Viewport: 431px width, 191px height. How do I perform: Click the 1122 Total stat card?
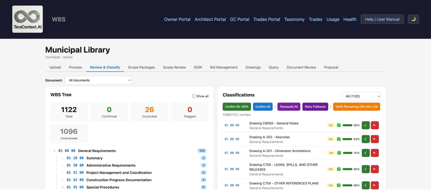[69, 112]
